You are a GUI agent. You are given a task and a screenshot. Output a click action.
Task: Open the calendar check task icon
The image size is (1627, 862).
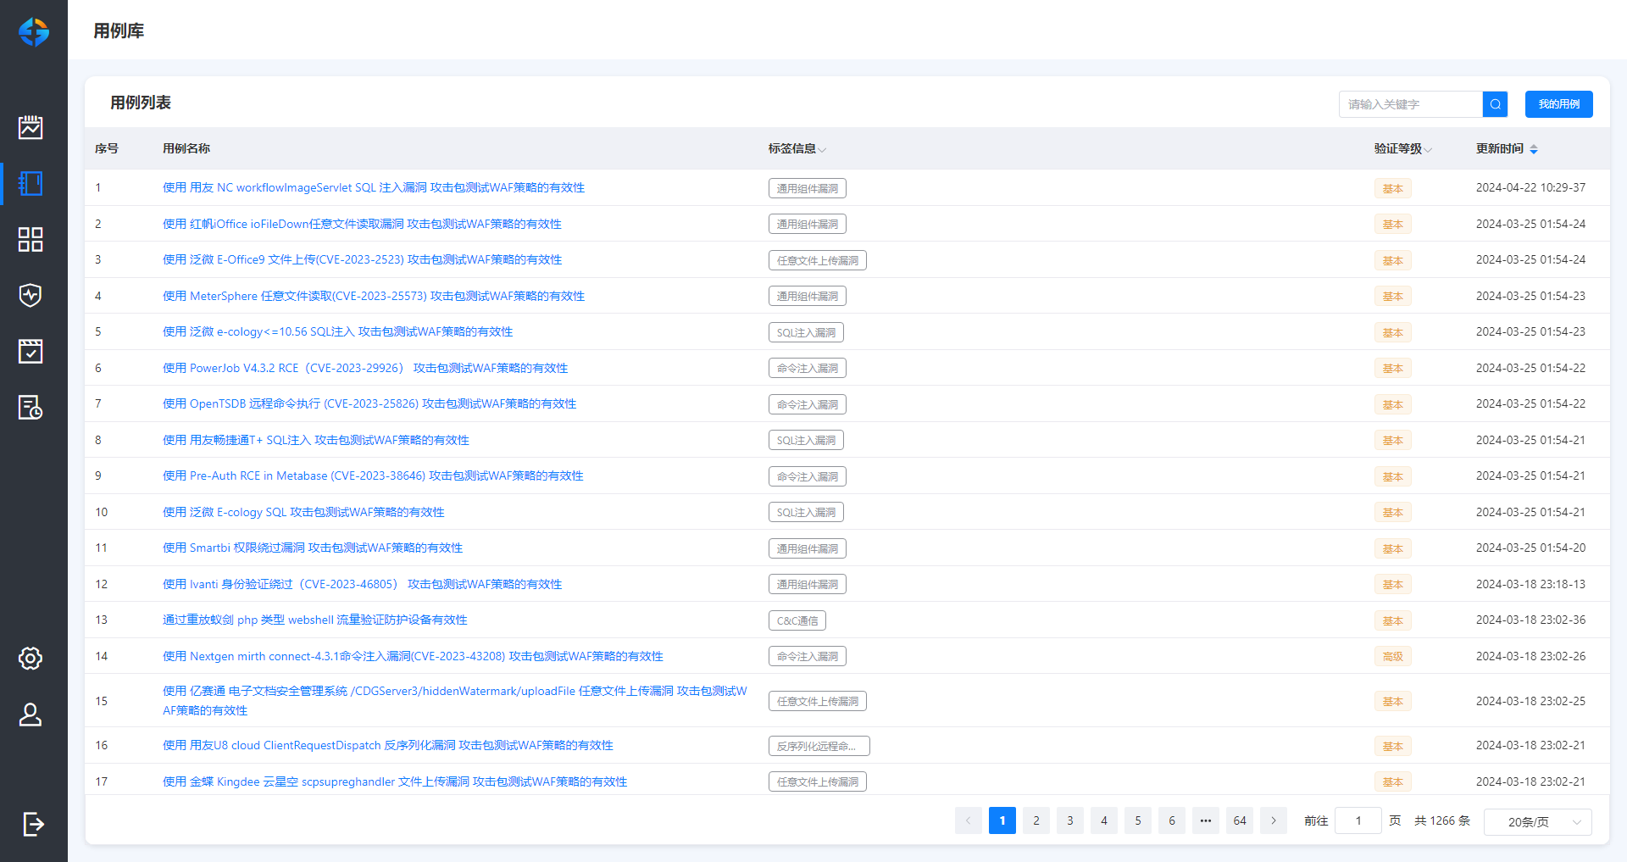pyautogui.click(x=31, y=351)
